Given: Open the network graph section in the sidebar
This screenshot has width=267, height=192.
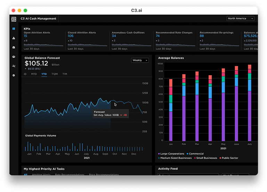Looking at the screenshot, I should (14, 66).
